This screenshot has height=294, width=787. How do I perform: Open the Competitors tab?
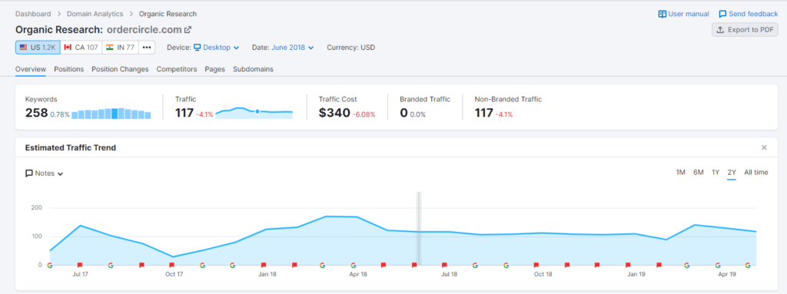[x=177, y=69]
